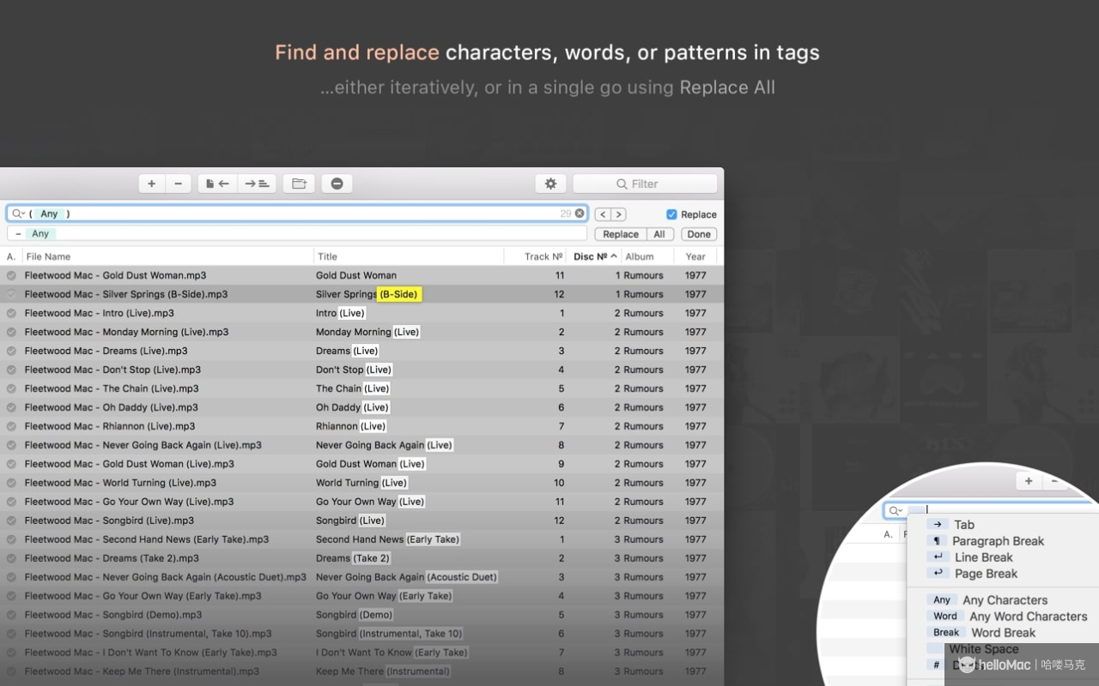Select title I Don't Want To Know (Early Take)
The height and width of the screenshot is (686, 1099).
click(392, 653)
